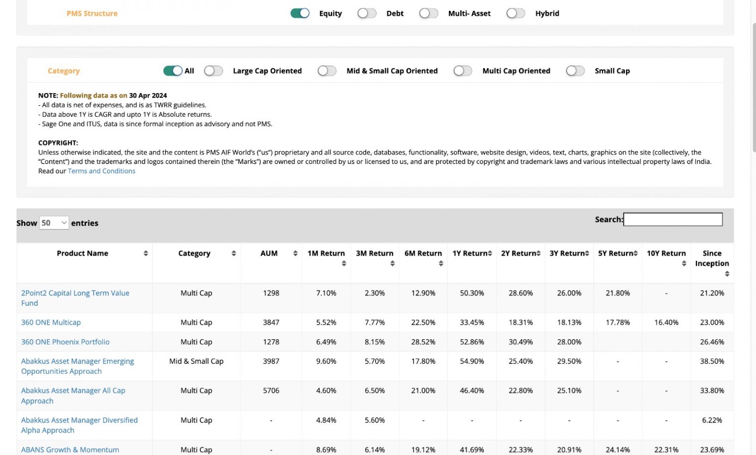
Task: Switch on Mid & Small Cap Oriented
Action: tap(327, 71)
